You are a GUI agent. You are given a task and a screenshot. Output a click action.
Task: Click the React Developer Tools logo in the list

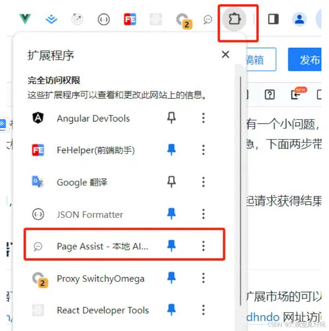38,310
